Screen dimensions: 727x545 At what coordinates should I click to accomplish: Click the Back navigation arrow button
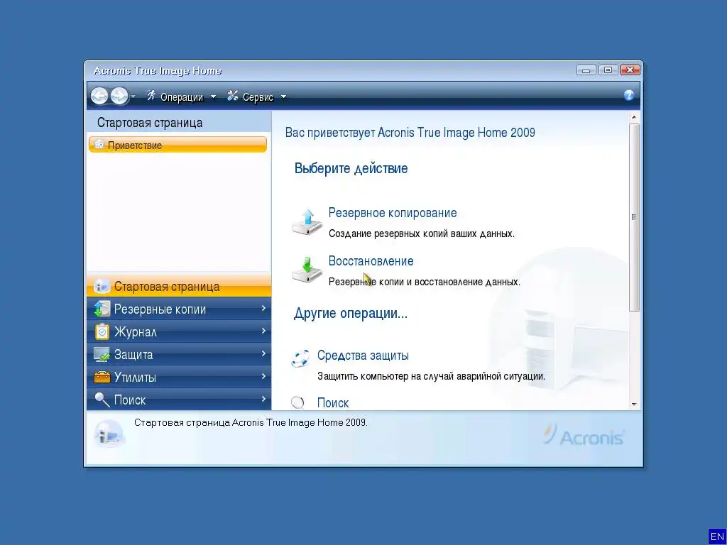(99, 96)
